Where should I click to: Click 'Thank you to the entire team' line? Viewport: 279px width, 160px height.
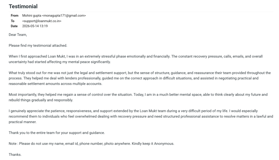[x=57, y=133]
